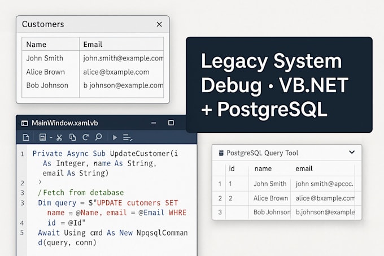Click the database icon in PostgreSQL Query Tool
Viewport: 384px width, 256px height.
tap(221, 153)
